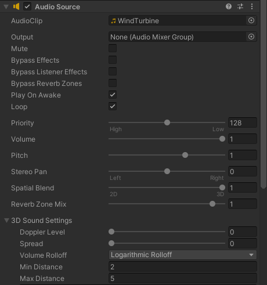Disable the Audio Source component checkbox
Viewport: 267px width, 285px height.
(27, 7)
